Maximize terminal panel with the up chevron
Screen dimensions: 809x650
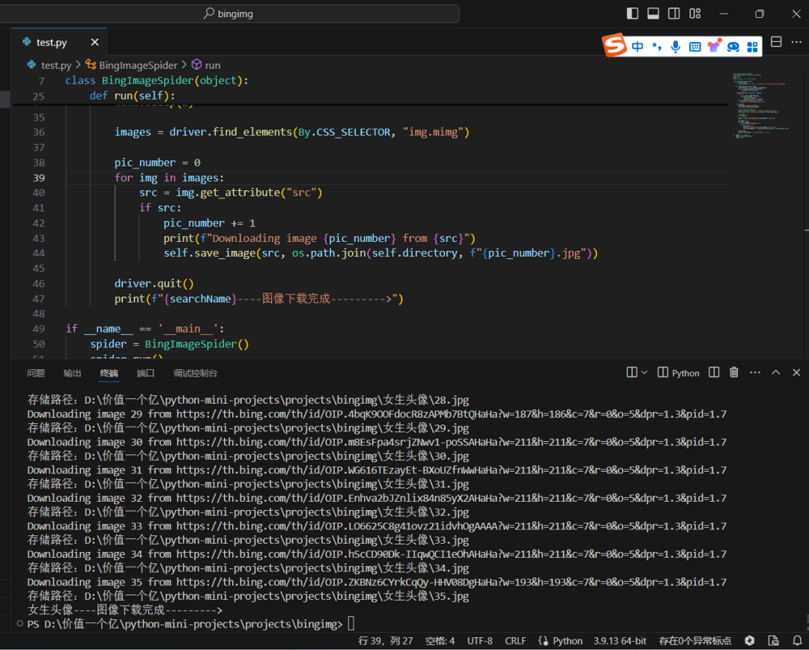pos(776,372)
